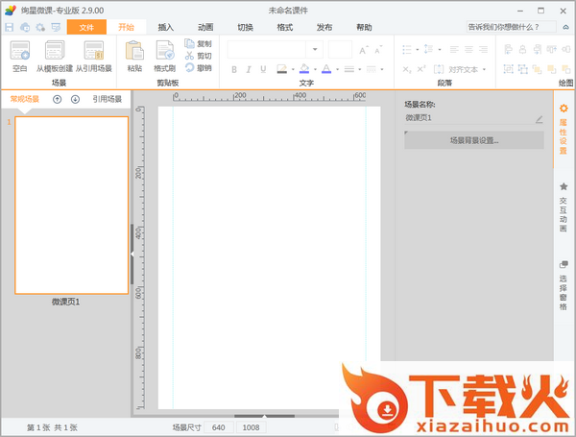Center align text
The height and width of the screenshot is (437, 576).
[468, 50]
